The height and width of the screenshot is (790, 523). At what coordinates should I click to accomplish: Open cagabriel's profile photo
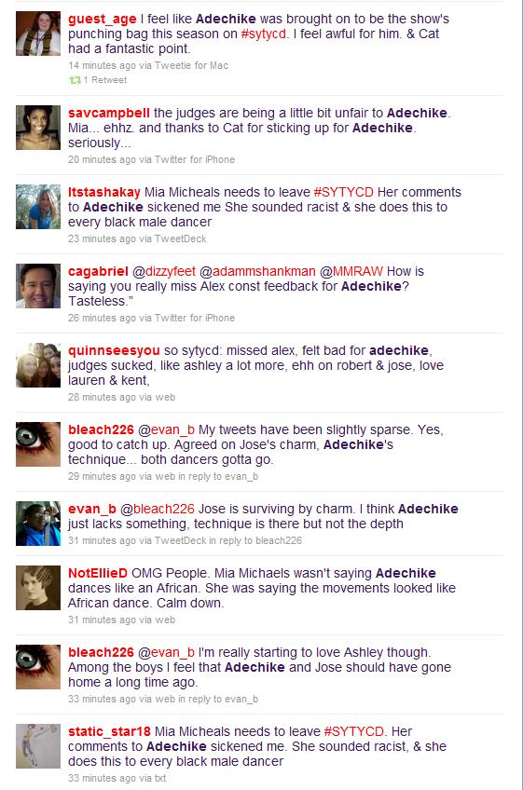[x=38, y=286]
